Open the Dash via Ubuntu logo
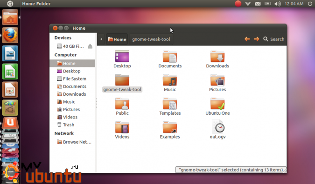This screenshot has height=184, width=315. (x=10, y=4)
